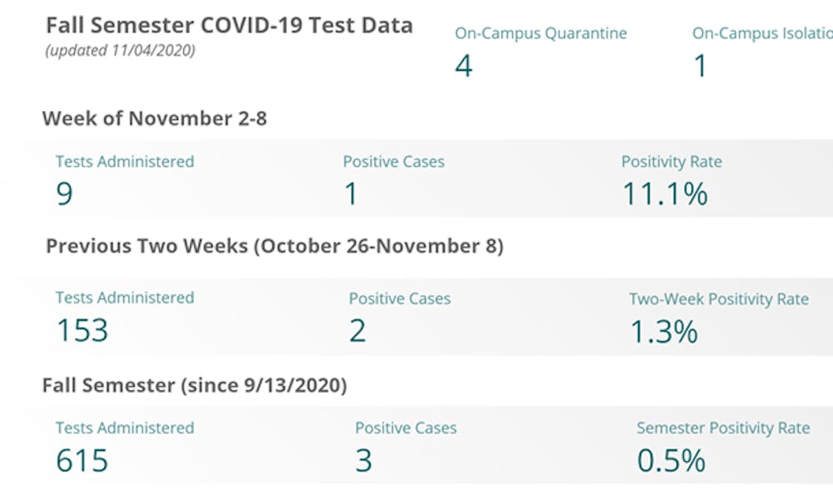The width and height of the screenshot is (833, 502).
Task: Click the Two-Week Positivity Rate label
Action: click(719, 299)
